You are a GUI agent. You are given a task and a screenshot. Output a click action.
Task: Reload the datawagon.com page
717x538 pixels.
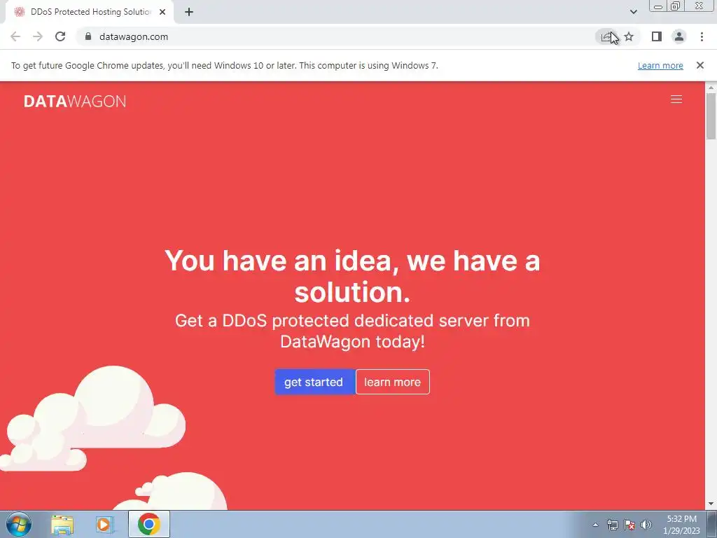(x=60, y=36)
